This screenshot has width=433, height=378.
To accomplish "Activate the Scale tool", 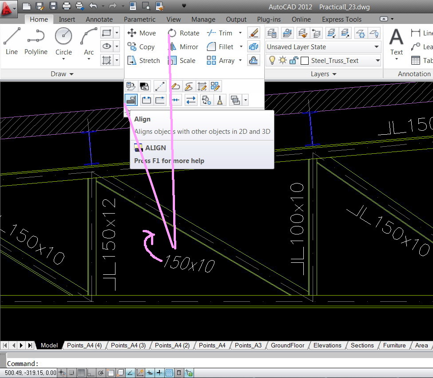I will [187, 60].
